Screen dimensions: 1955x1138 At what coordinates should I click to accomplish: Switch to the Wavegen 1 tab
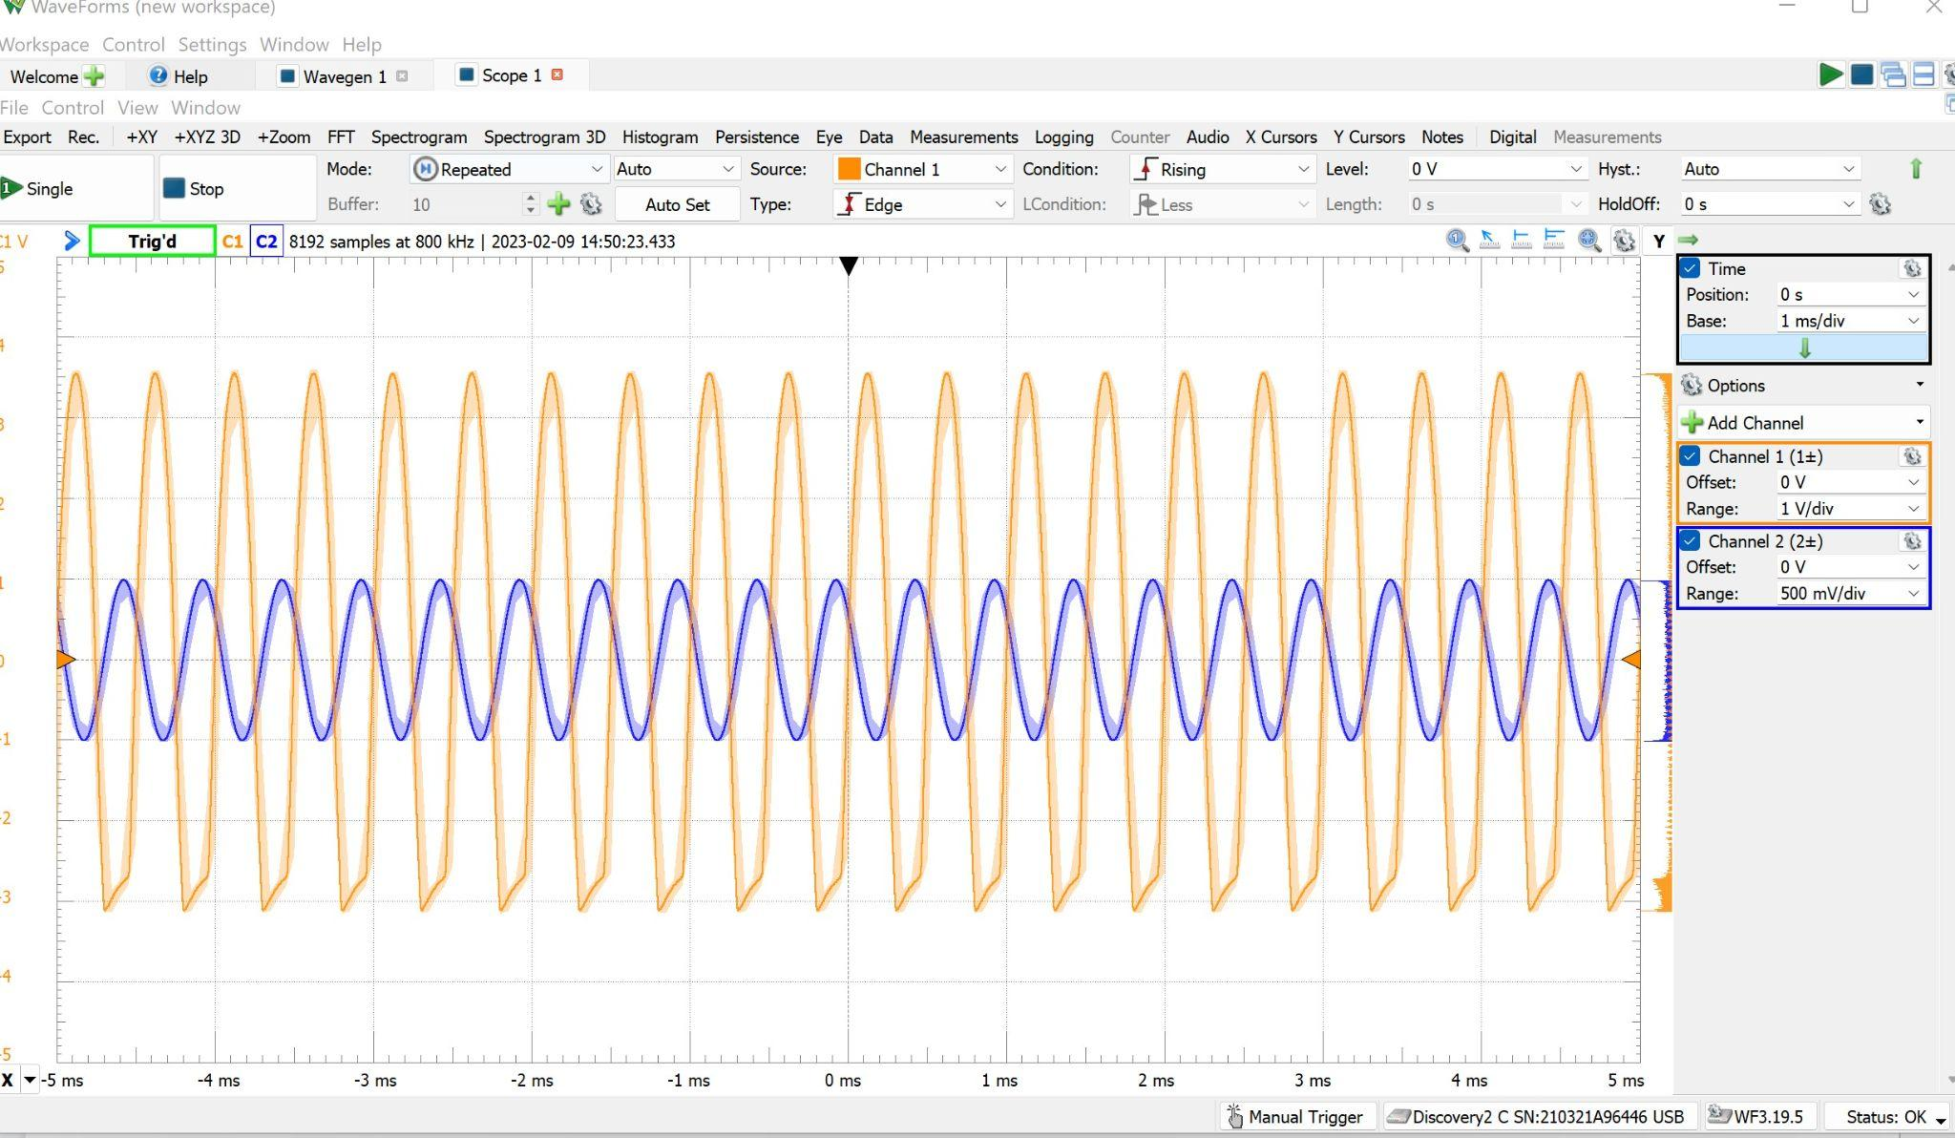(x=343, y=76)
